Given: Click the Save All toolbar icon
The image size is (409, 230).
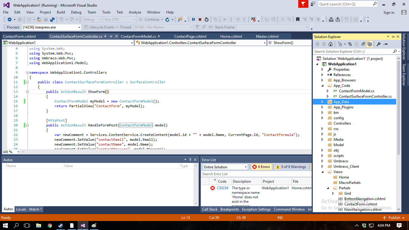Looking at the screenshot, I should coord(52,19).
